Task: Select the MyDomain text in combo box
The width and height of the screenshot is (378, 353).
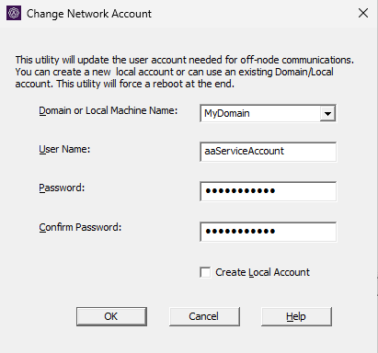Action: 227,114
